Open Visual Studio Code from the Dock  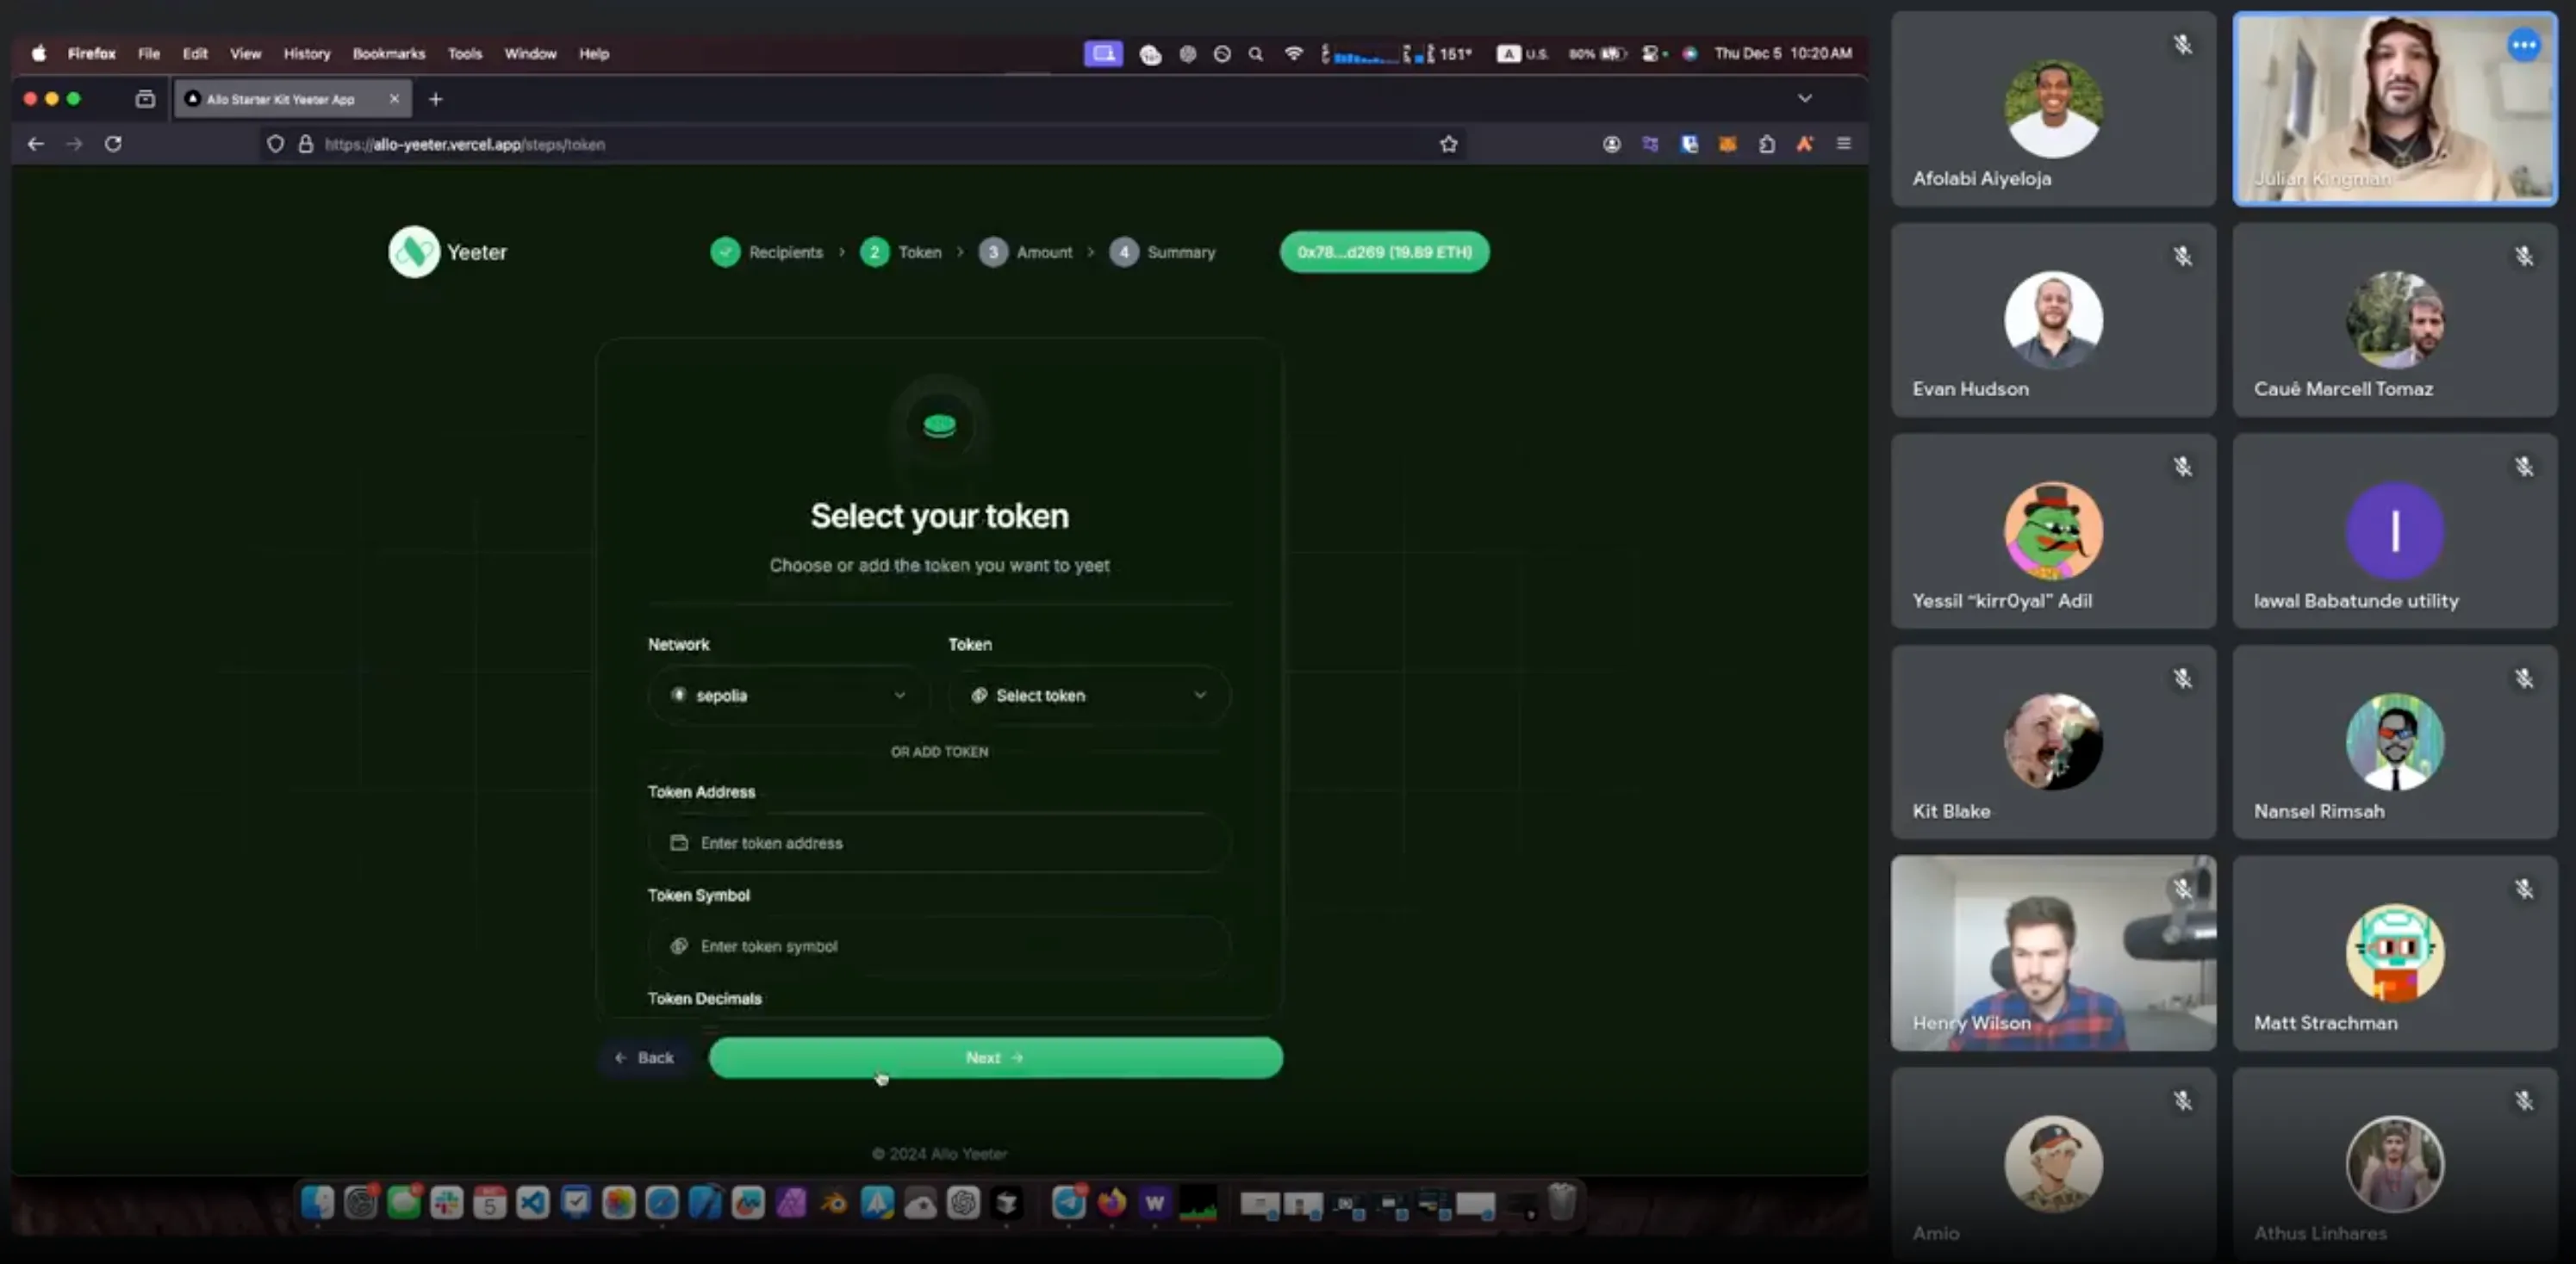click(x=533, y=1203)
